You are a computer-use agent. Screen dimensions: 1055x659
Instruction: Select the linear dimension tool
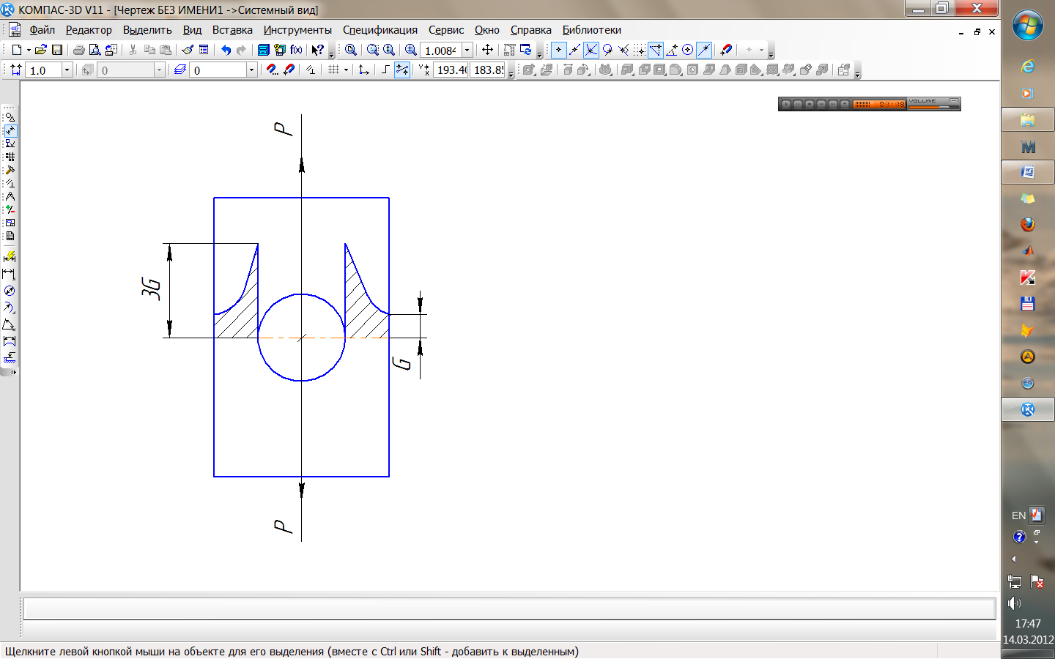click(x=9, y=274)
